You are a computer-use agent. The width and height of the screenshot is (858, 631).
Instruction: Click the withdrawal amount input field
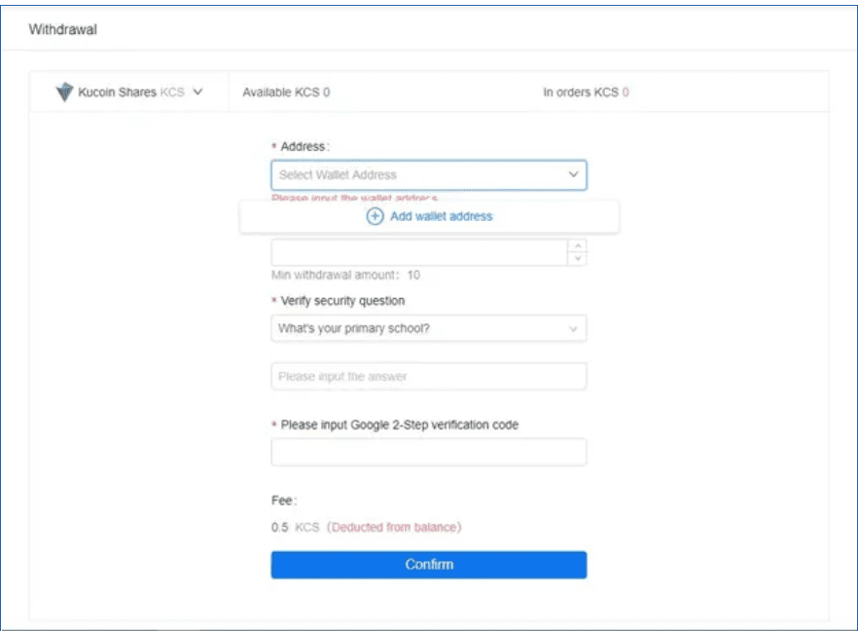tap(418, 253)
